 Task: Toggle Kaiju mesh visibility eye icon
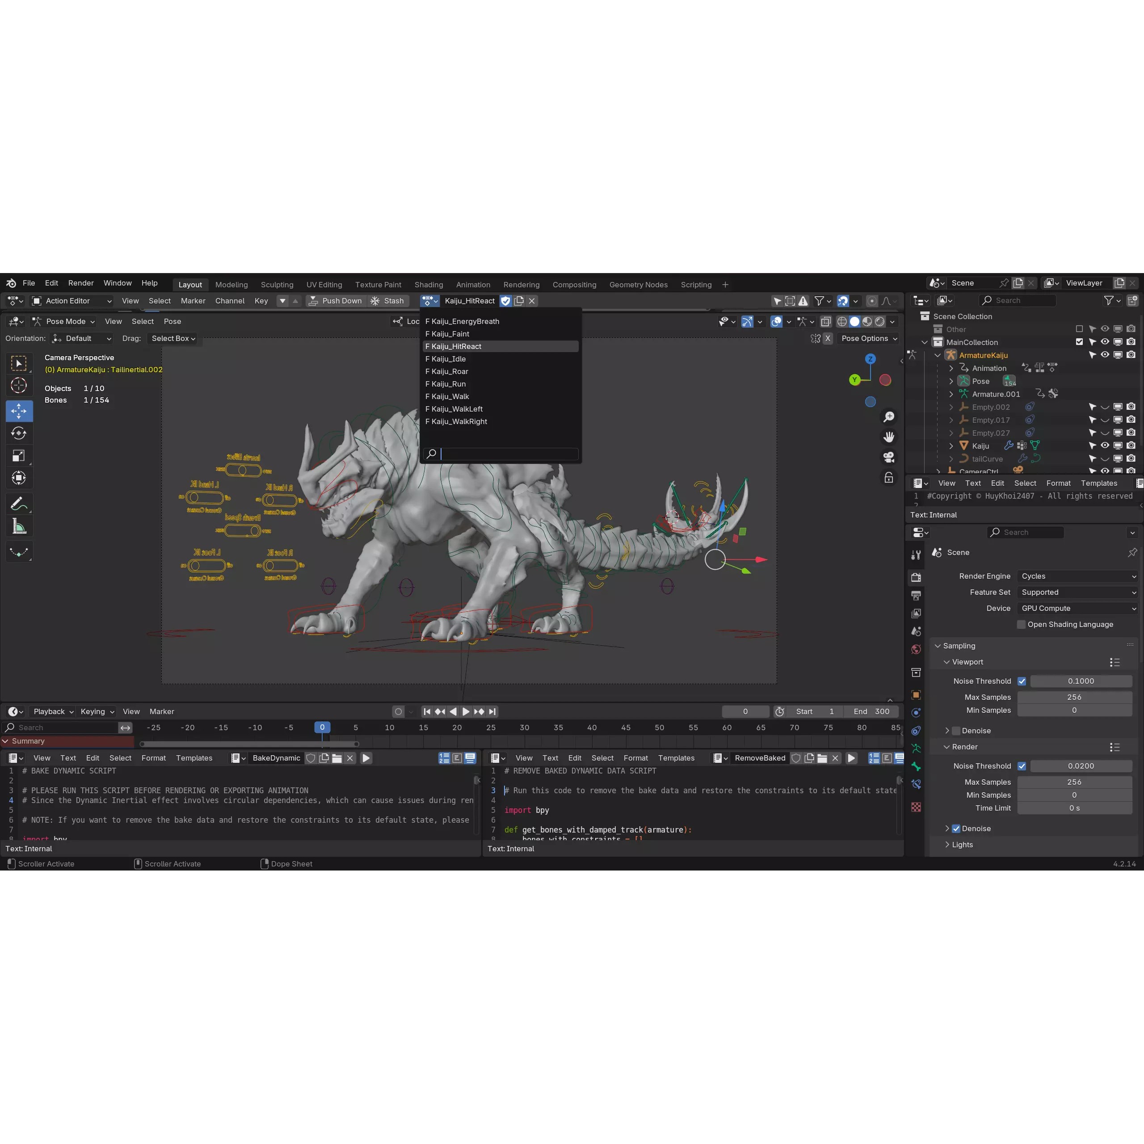1105,445
